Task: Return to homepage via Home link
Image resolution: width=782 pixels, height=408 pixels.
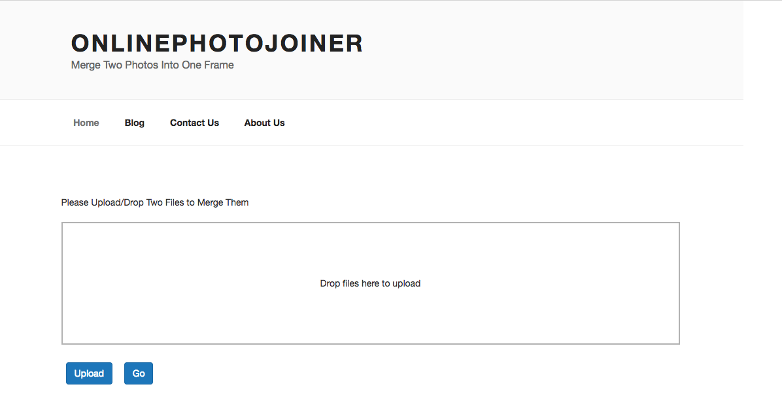Action: click(x=86, y=123)
